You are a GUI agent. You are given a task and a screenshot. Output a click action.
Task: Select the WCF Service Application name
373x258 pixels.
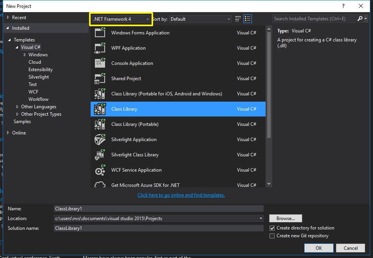(x=136, y=170)
